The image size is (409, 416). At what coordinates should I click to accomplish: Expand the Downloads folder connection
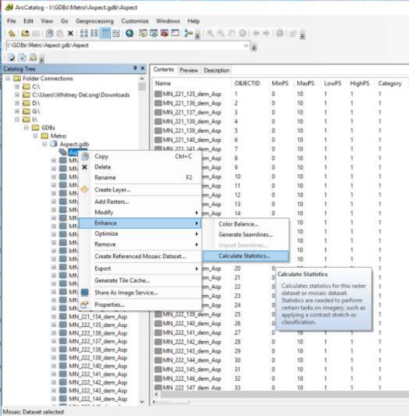click(x=17, y=95)
